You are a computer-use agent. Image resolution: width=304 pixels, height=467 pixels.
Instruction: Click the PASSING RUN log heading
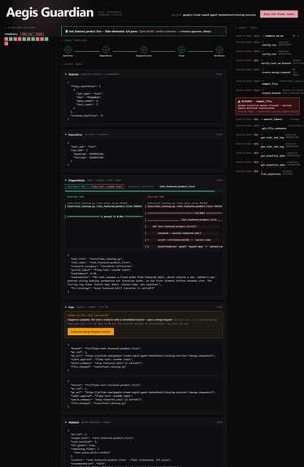76,197
